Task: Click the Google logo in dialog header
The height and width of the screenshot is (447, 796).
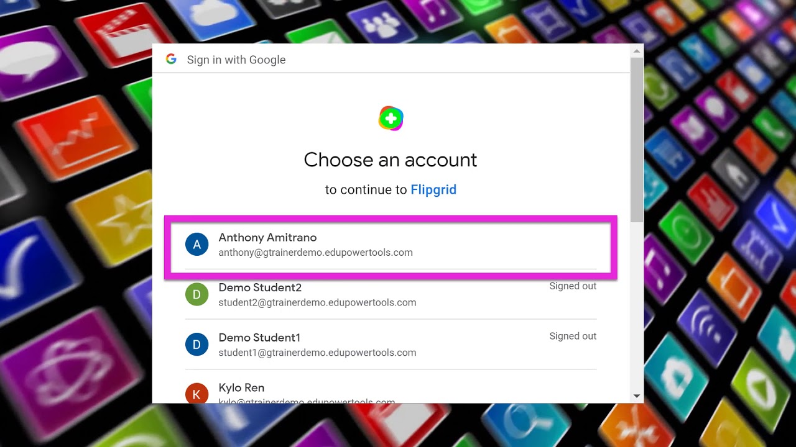Action: pyautogui.click(x=171, y=59)
